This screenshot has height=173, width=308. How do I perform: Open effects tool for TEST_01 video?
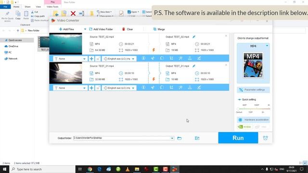click(x=180, y=87)
